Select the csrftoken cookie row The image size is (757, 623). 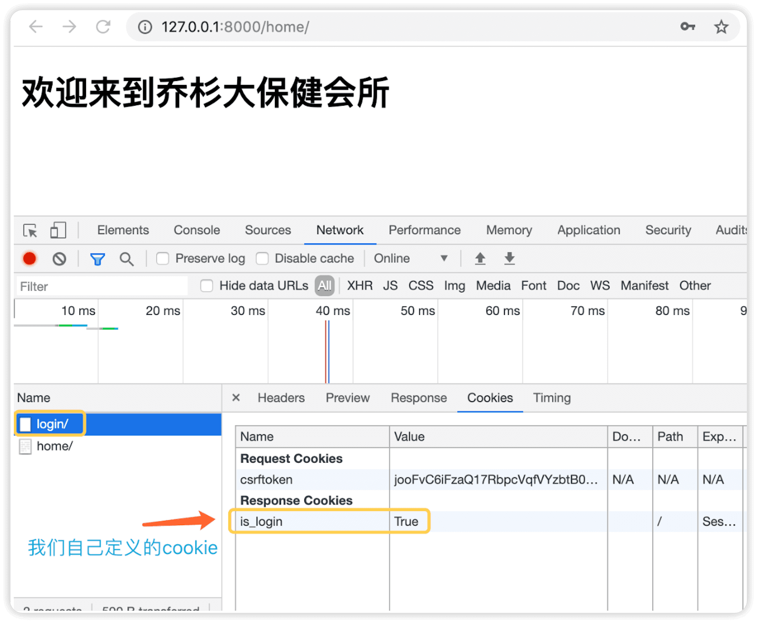click(489, 479)
